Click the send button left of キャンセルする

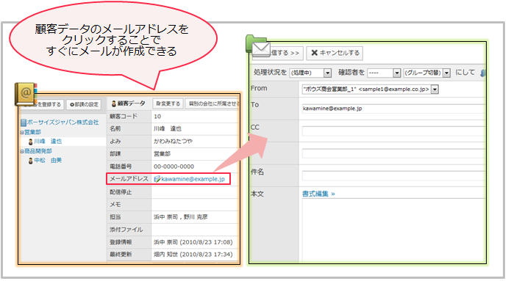[278, 53]
